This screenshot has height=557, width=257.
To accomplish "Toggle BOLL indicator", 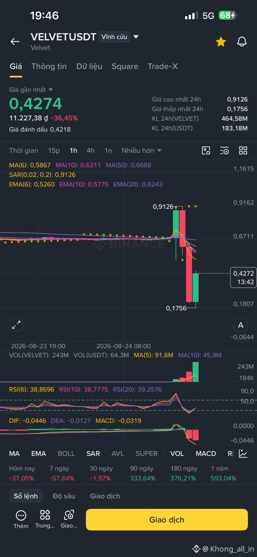I will click(x=66, y=454).
